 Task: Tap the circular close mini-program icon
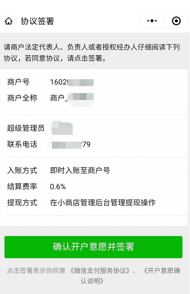pyautogui.click(x=176, y=21)
